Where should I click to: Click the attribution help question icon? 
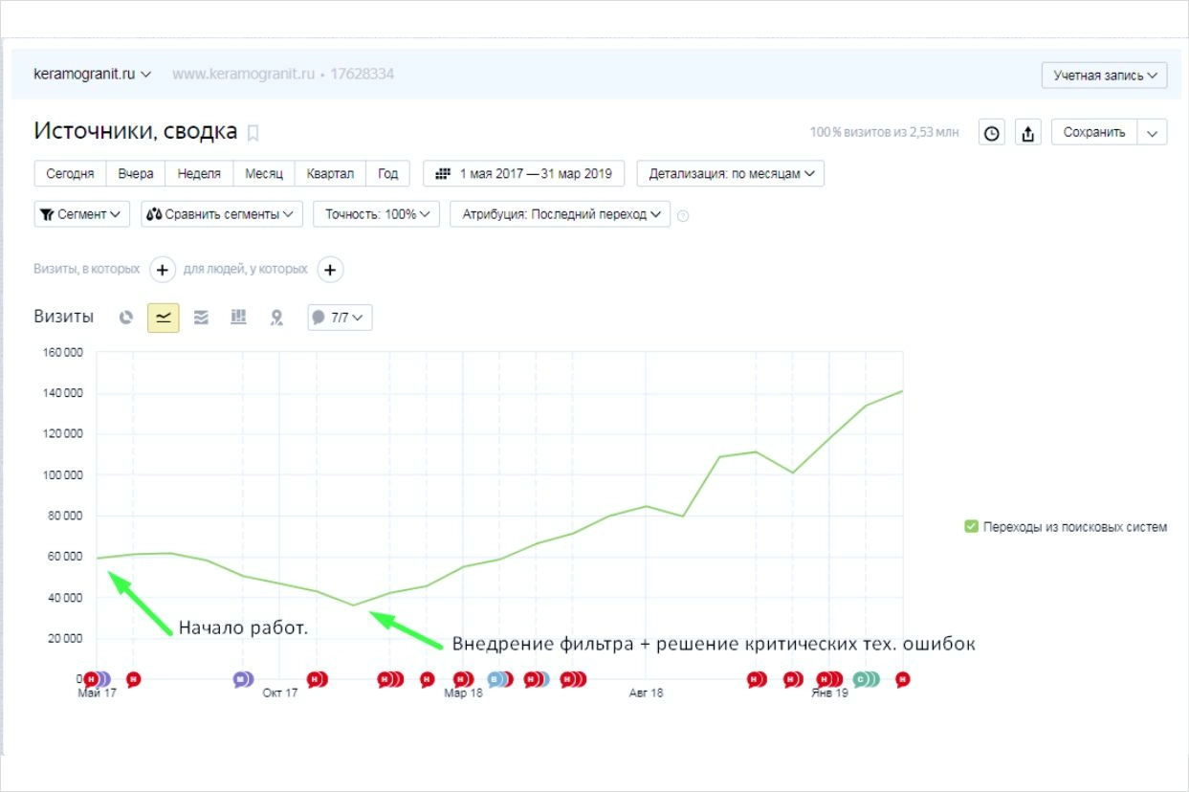point(683,215)
